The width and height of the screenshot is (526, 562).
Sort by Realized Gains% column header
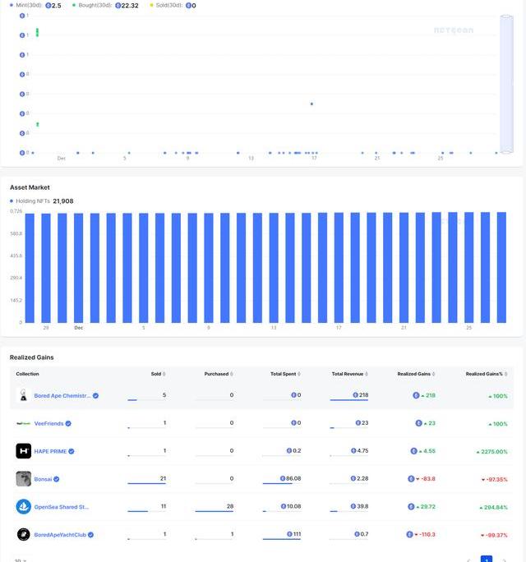[485, 374]
